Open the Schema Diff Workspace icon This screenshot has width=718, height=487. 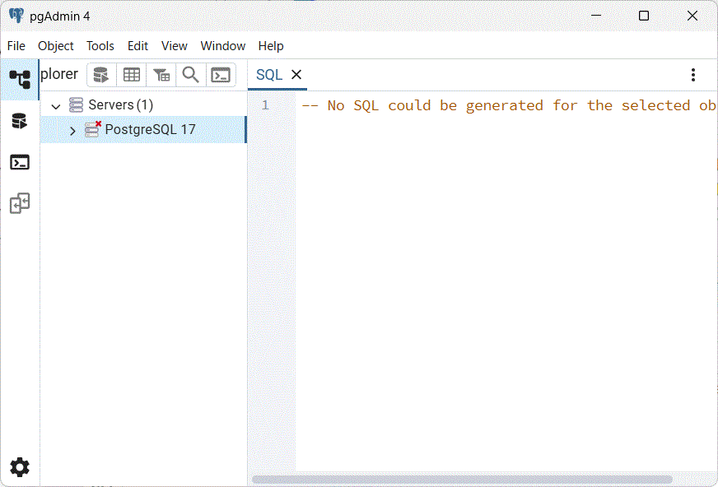pyautogui.click(x=20, y=203)
